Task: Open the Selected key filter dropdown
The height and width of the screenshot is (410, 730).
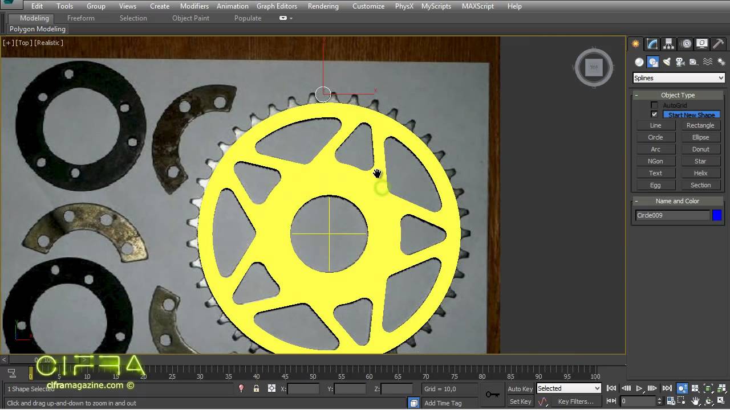Action: (569, 388)
